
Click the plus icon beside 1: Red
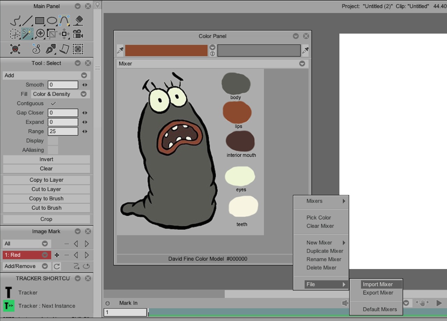(57, 255)
